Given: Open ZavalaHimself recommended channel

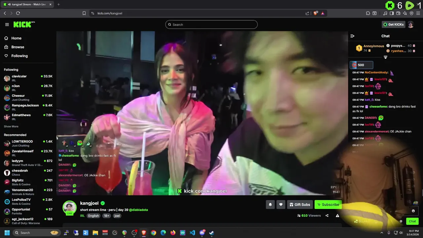Looking at the screenshot, I should (28, 153).
